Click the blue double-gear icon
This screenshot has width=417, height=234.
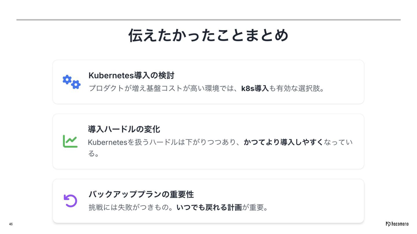point(72,82)
